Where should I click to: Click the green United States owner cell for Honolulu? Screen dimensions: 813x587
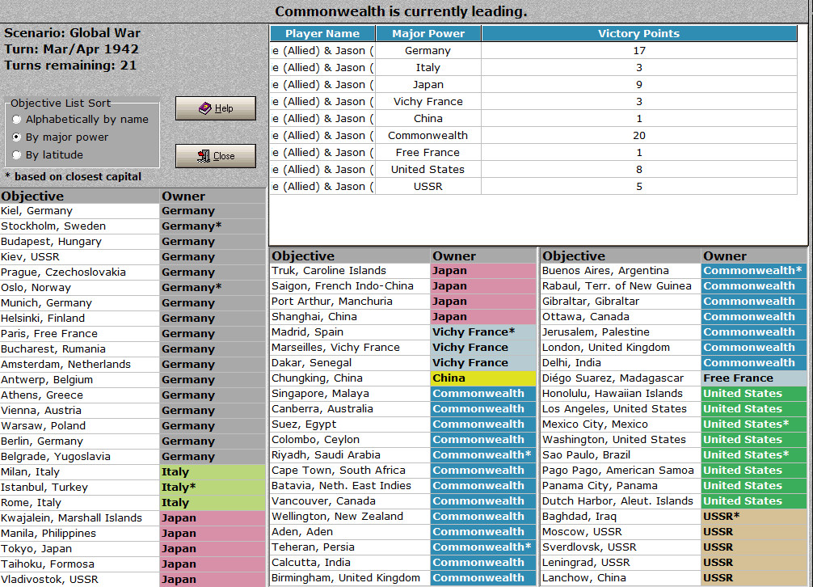[x=754, y=394]
